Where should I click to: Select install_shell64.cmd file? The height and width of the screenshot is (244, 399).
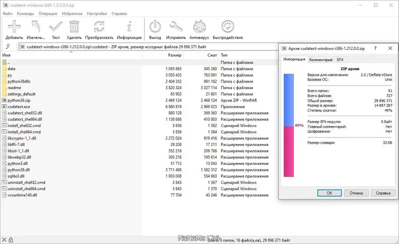pyautogui.click(x=24, y=132)
